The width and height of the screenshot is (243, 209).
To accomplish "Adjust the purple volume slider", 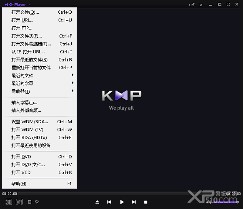I will point(226,202).
